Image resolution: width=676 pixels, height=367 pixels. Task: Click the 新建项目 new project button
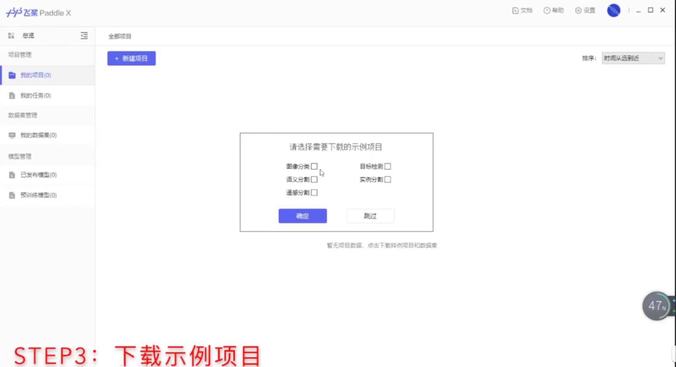coord(131,58)
